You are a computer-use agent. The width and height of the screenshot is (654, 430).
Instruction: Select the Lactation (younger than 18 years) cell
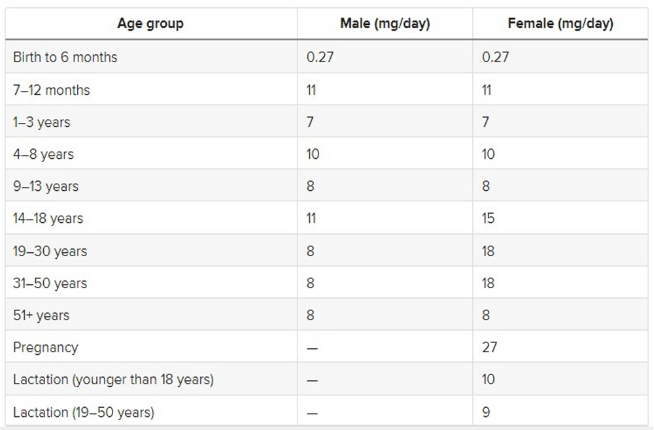pyautogui.click(x=113, y=379)
